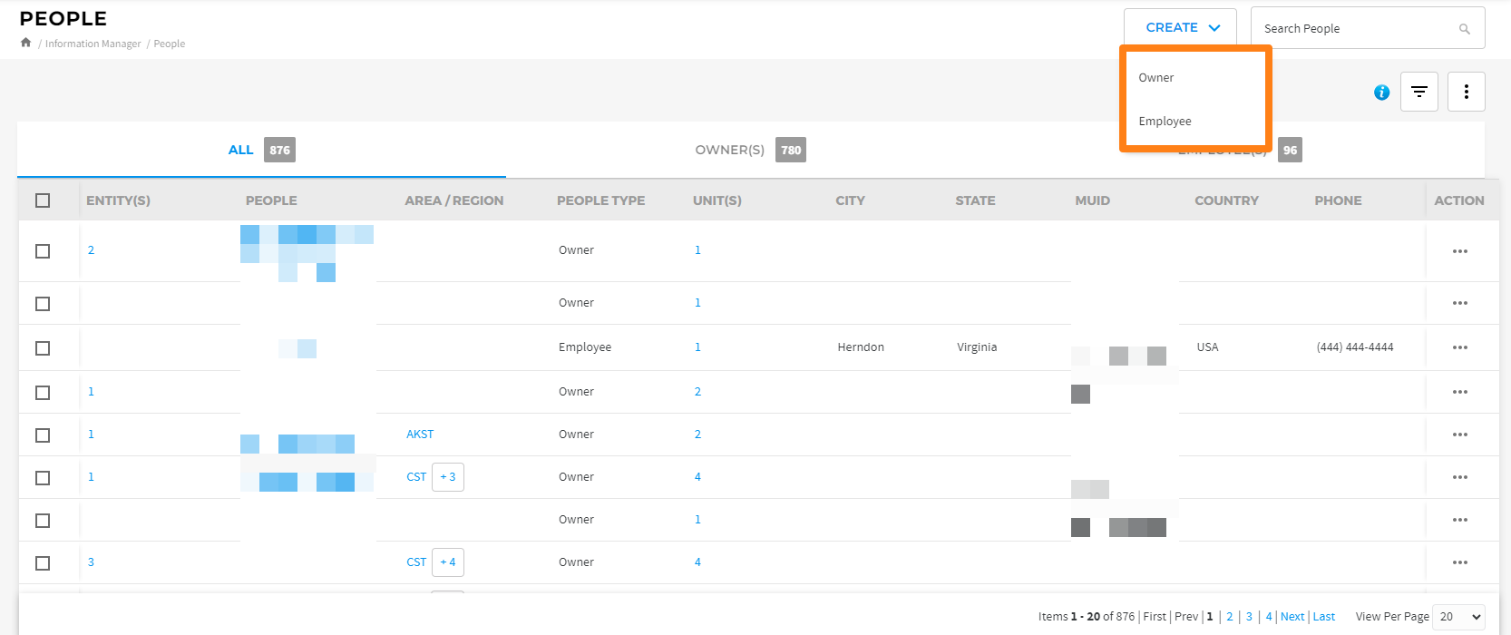Click the 876 count badge on ALL

coord(279,150)
